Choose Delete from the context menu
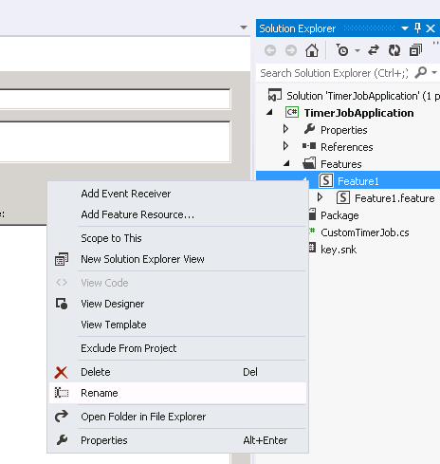Viewport: 440px width, 464px height. point(178,372)
